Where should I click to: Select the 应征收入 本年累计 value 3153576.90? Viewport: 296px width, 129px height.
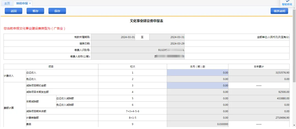click(259, 73)
